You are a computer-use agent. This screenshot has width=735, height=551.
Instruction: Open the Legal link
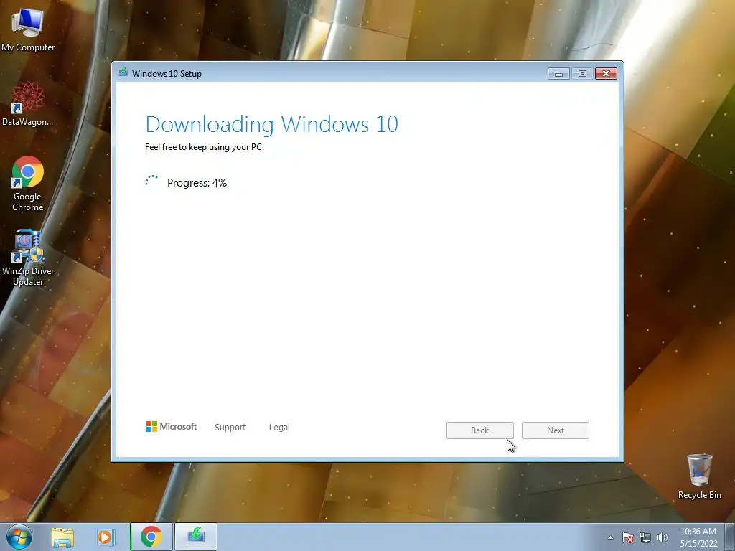pos(279,428)
